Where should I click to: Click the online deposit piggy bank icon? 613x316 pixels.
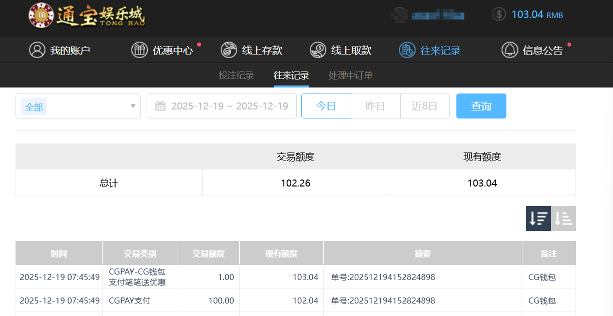point(229,50)
